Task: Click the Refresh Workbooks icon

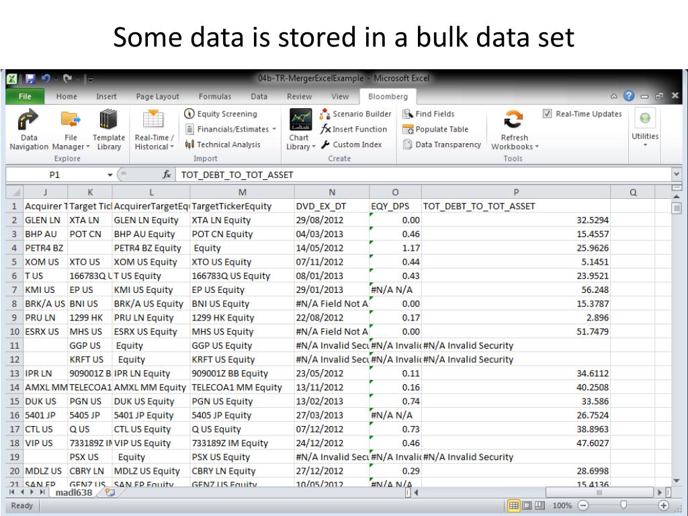Action: 513,120
